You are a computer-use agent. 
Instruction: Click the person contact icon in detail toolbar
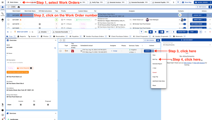(174, 32)
